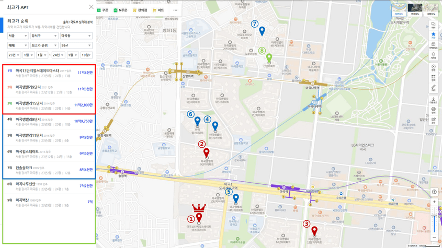442x248 pixels.
Task: Select the 편의점 convenience store filter
Action: click(x=140, y=10)
